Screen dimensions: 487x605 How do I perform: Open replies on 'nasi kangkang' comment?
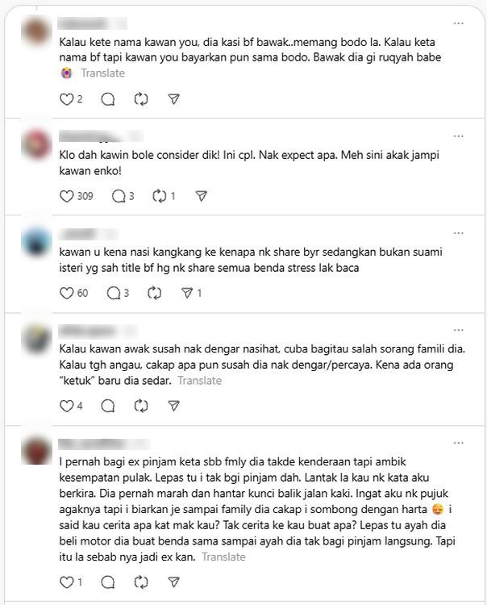114,294
